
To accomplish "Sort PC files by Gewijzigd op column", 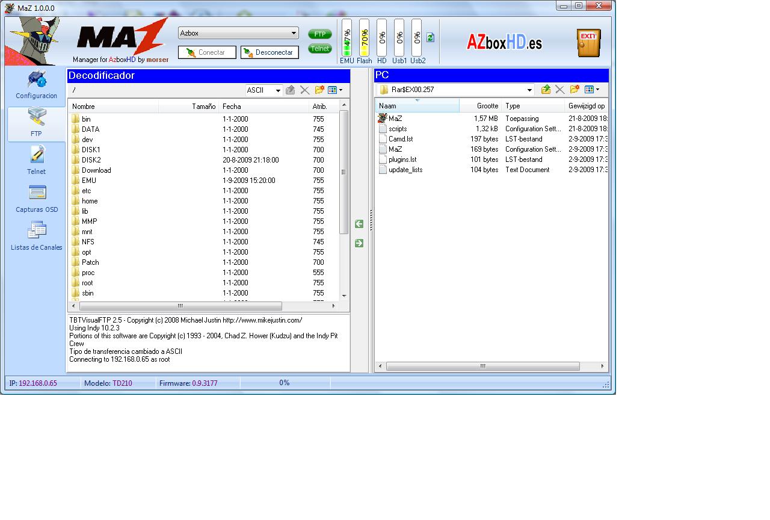I will pos(587,106).
